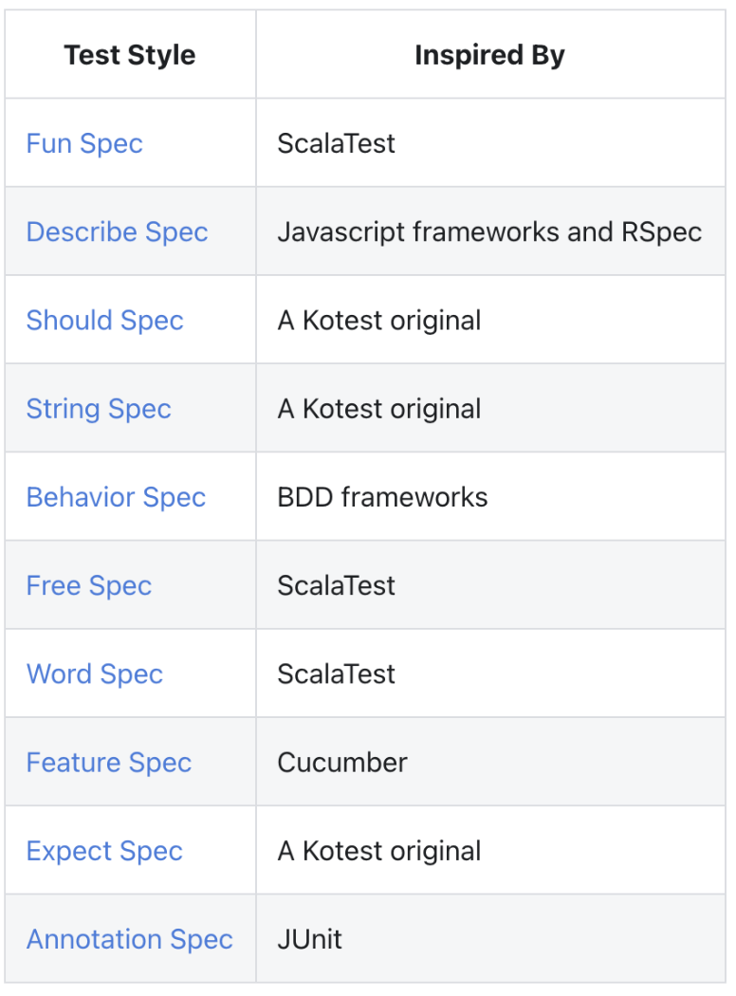Viewport: 736px width, 996px height.
Task: Follow the Should Spec link
Action: pyautogui.click(x=104, y=321)
